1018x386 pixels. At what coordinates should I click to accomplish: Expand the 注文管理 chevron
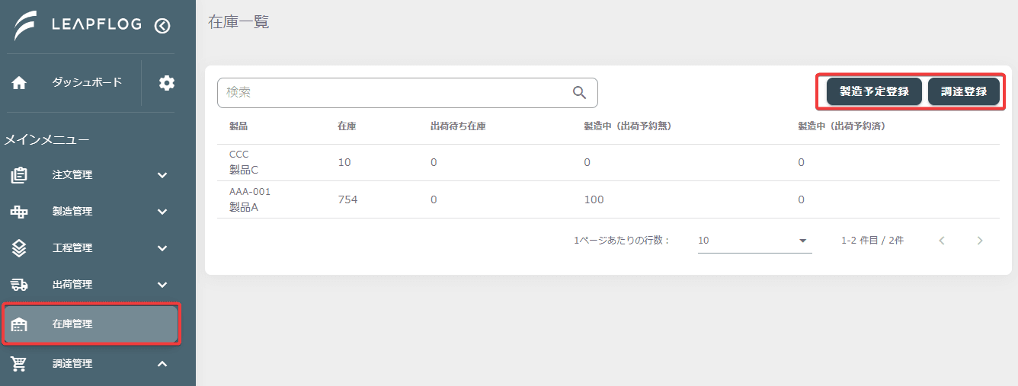pyautogui.click(x=162, y=175)
